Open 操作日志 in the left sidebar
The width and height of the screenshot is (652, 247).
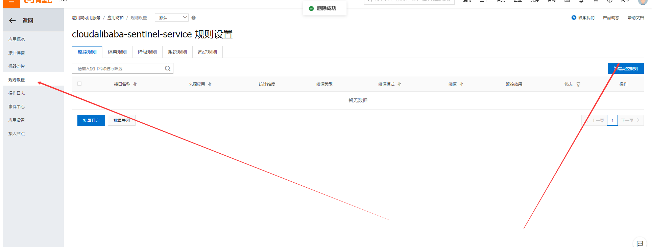17,93
